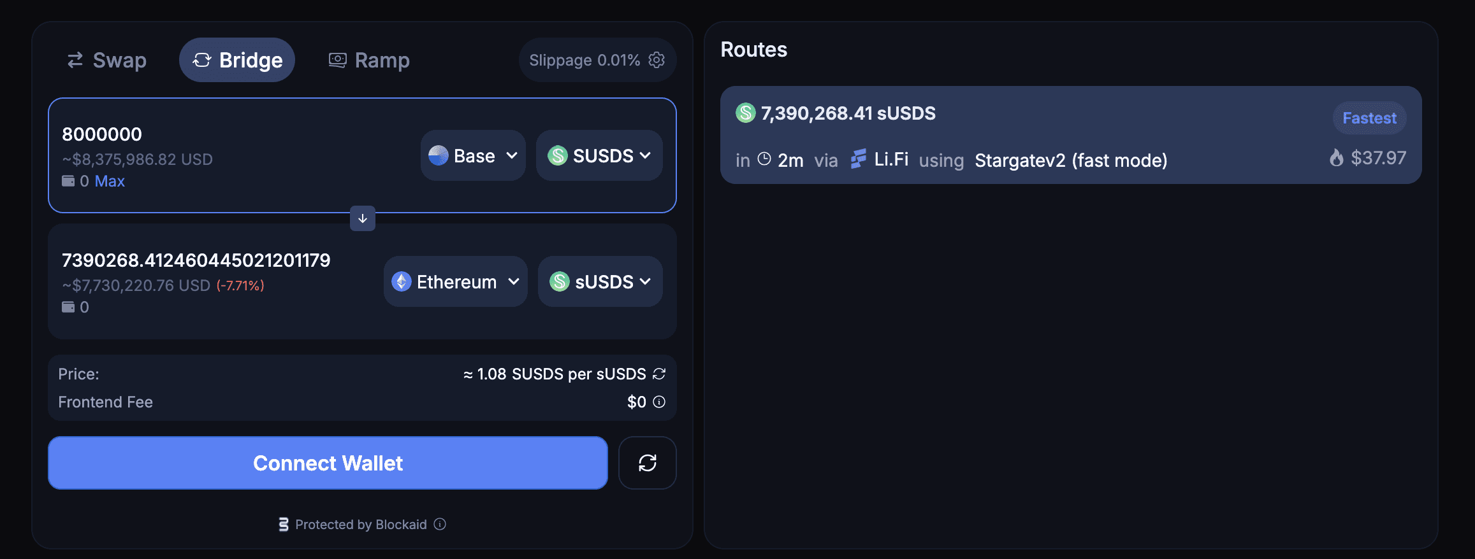
Task: Click the Blockaid info icon
Action: click(440, 524)
